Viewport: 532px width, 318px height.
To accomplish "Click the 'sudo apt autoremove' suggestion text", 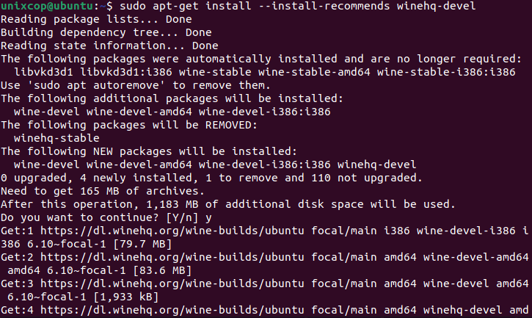I will [x=96, y=85].
